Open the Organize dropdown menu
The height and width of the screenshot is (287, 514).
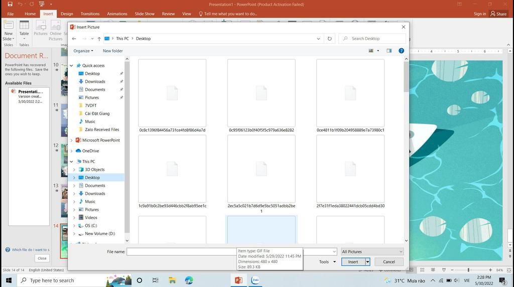pos(83,51)
